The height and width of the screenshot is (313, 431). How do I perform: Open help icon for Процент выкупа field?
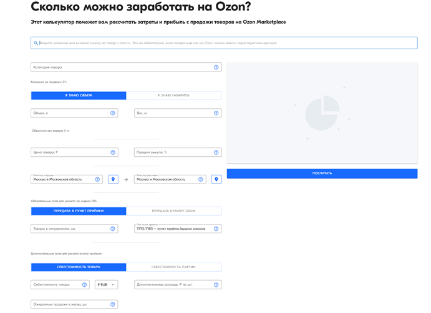pyautogui.click(x=216, y=152)
